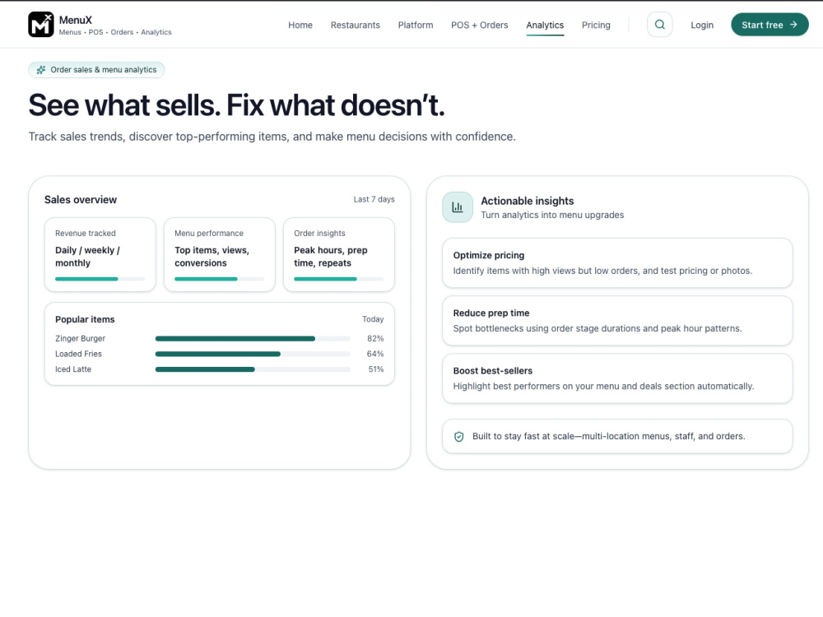This screenshot has height=617, width=823.
Task: Click the Menu performance progress bar
Action: (x=220, y=279)
